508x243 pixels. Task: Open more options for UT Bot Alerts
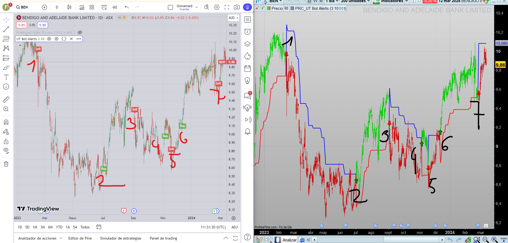[x=79, y=39]
